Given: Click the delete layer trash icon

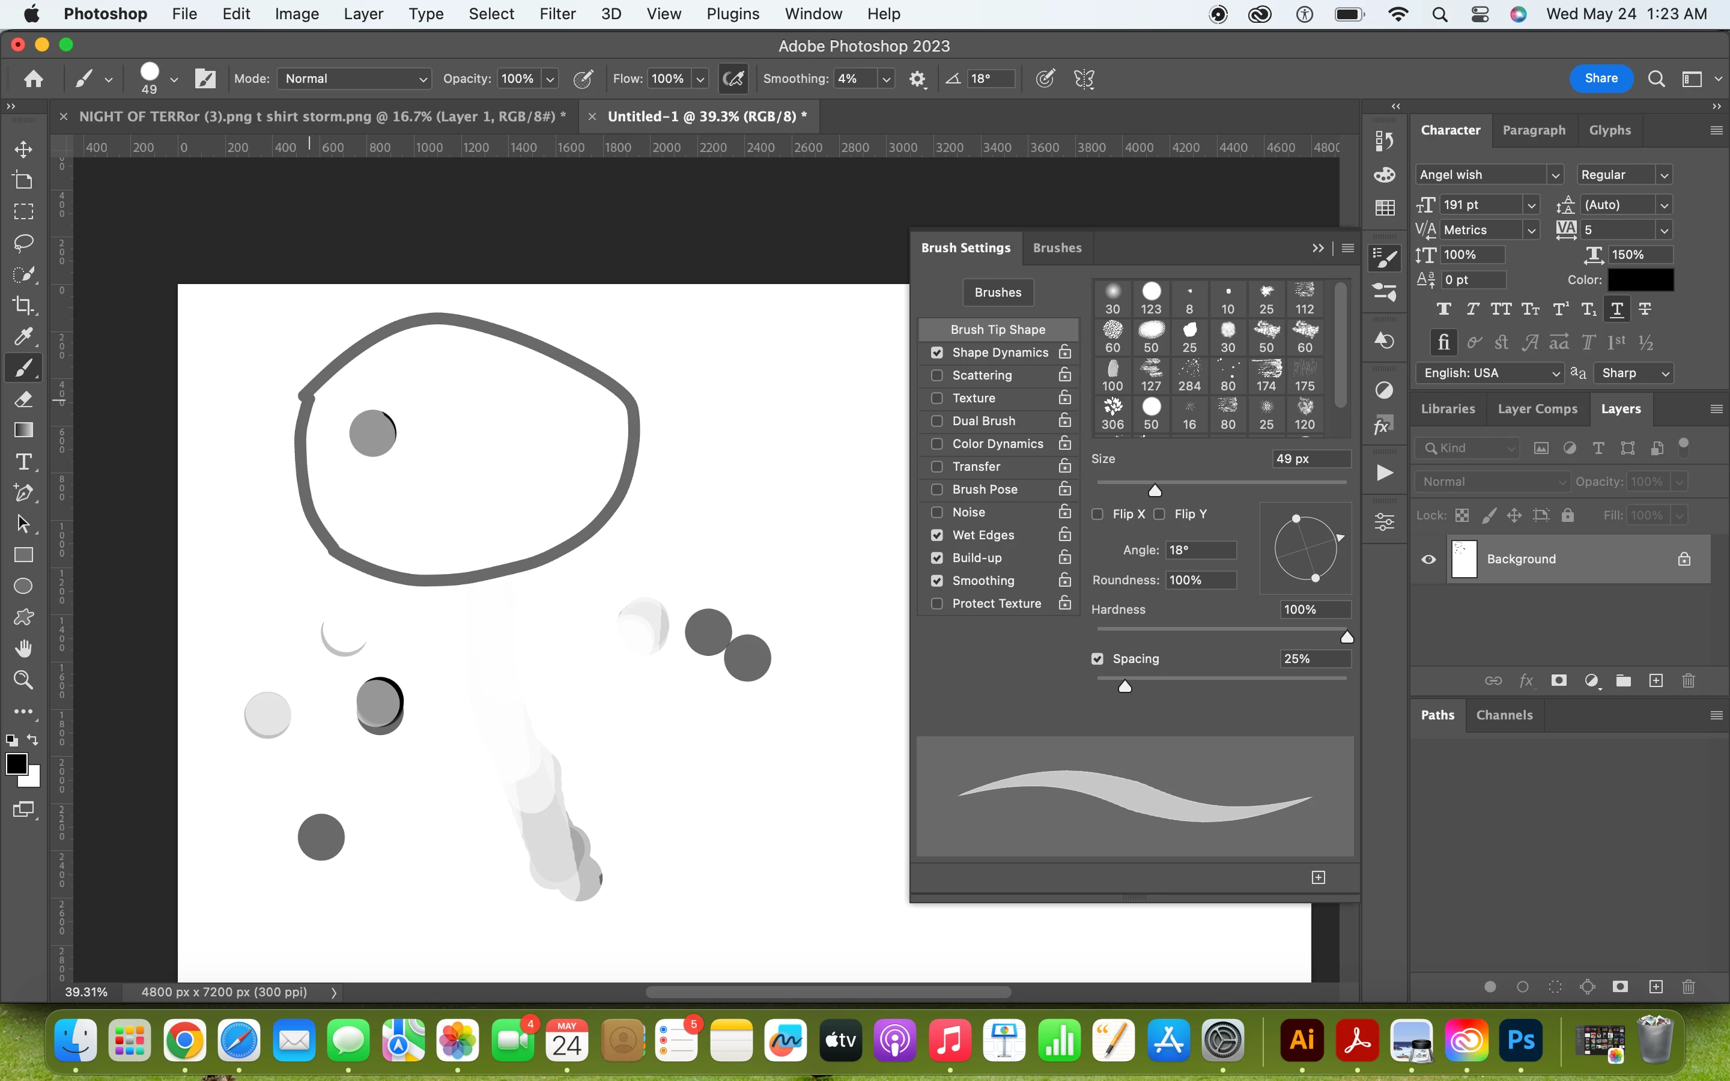Looking at the screenshot, I should point(1689,680).
